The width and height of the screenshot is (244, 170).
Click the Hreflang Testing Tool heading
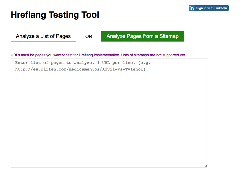pyautogui.click(x=55, y=15)
